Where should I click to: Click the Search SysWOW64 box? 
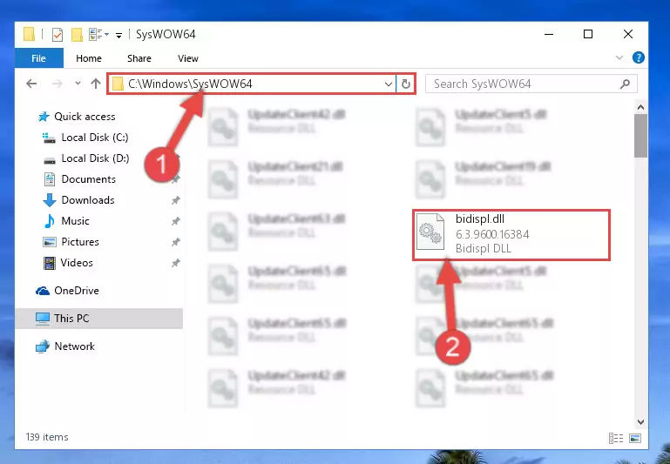pyautogui.click(x=531, y=84)
